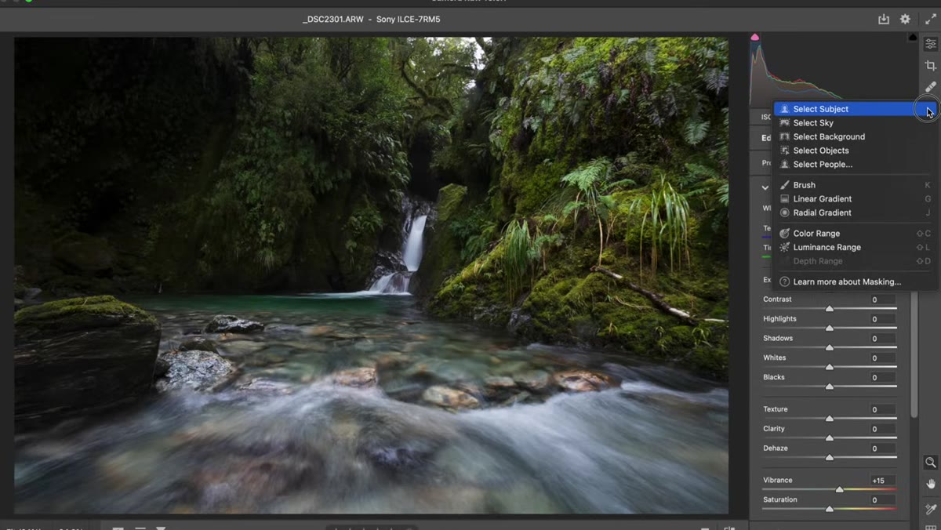Viewport: 941px width, 530px height.
Task: Click the Highlights slider handle
Action: (830, 329)
